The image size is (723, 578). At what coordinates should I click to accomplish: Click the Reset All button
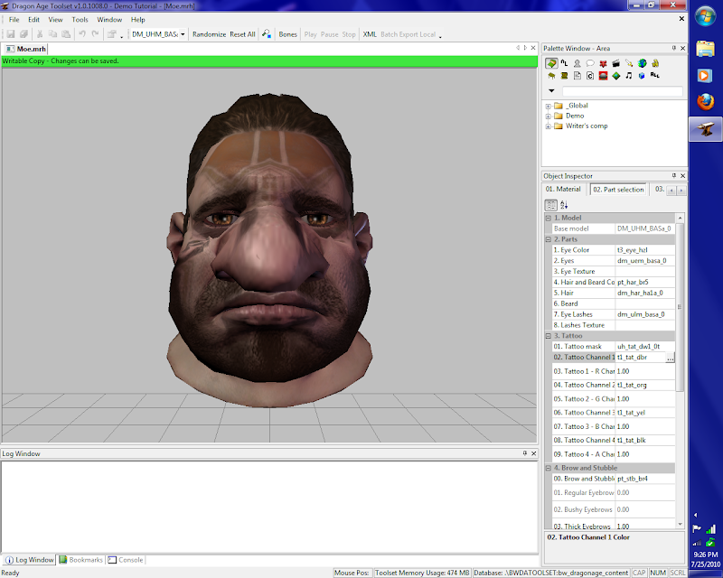[x=243, y=34]
